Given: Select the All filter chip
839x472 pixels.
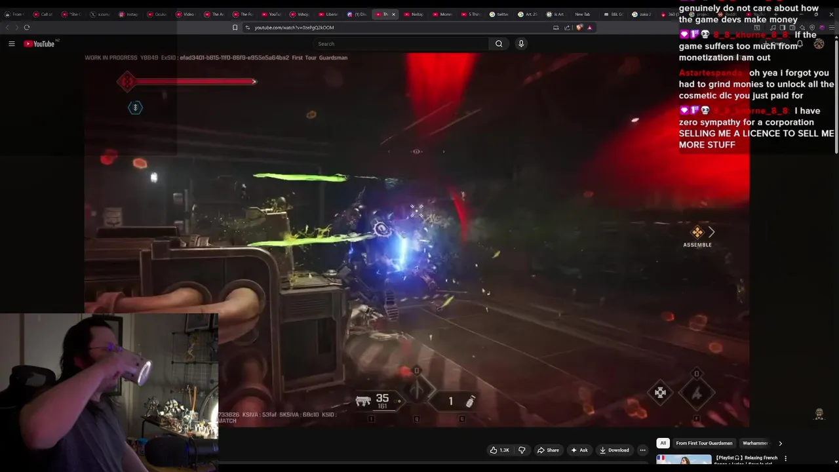Looking at the screenshot, I should (663, 443).
